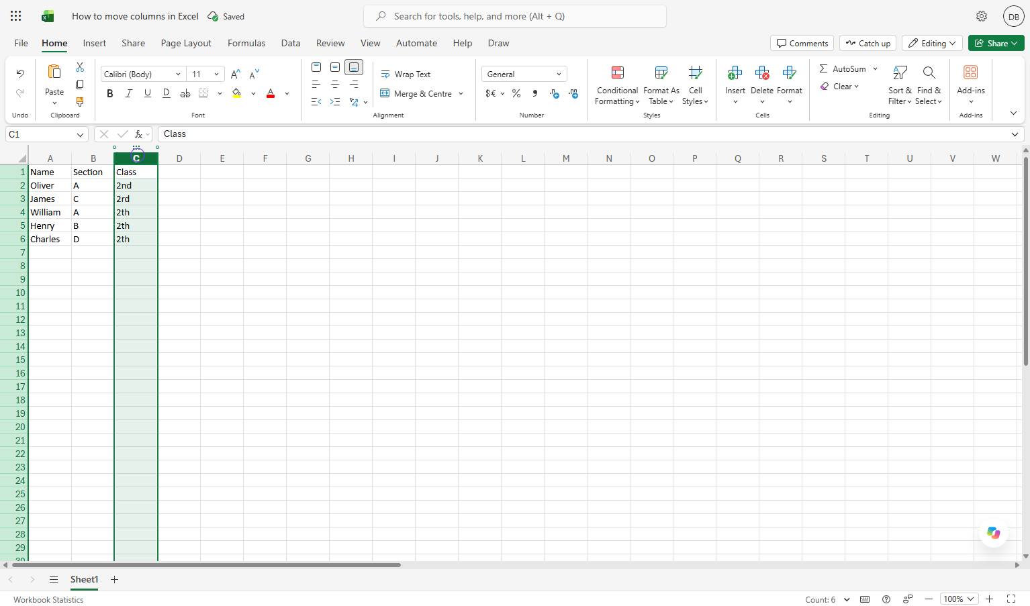Toggle bottom align for cells
Viewport: 1030px width, 606px height.
(x=354, y=67)
